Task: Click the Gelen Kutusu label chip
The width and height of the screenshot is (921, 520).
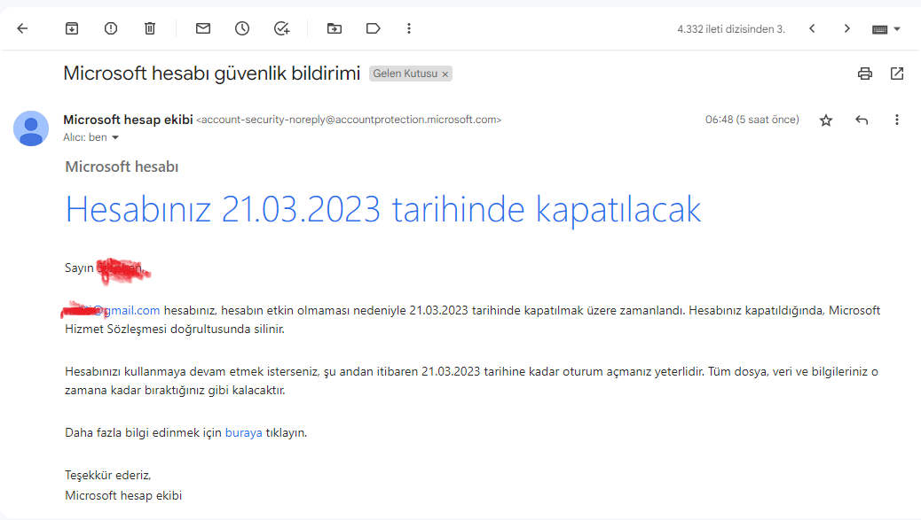Action: pos(405,74)
